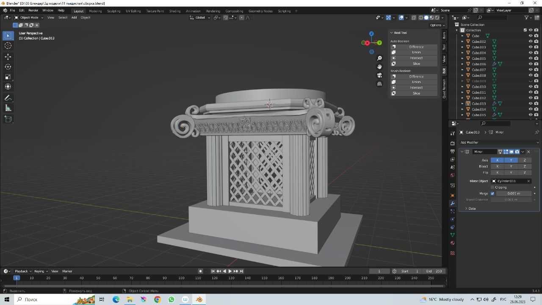Open the Global orientation dropdown
Viewport: 542px width, 305px height.
tap(199, 17)
